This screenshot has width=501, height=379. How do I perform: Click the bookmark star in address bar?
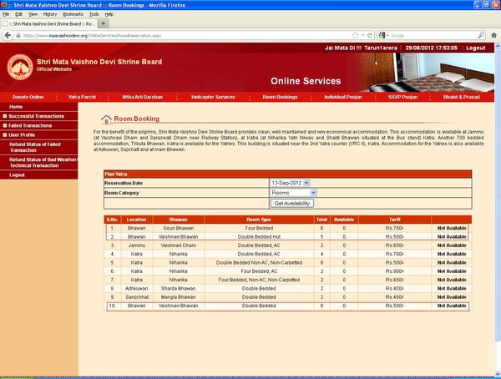(x=353, y=36)
